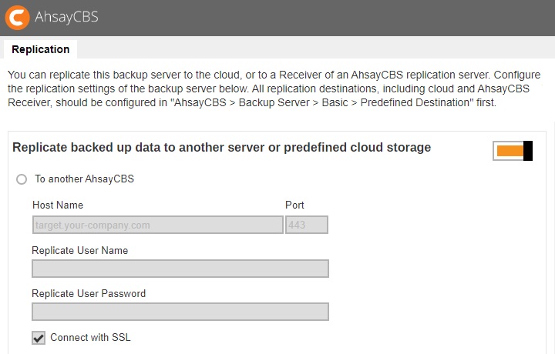The width and height of the screenshot is (555, 354).
Task: Click the black knob of the replication switch
Action: click(x=528, y=151)
